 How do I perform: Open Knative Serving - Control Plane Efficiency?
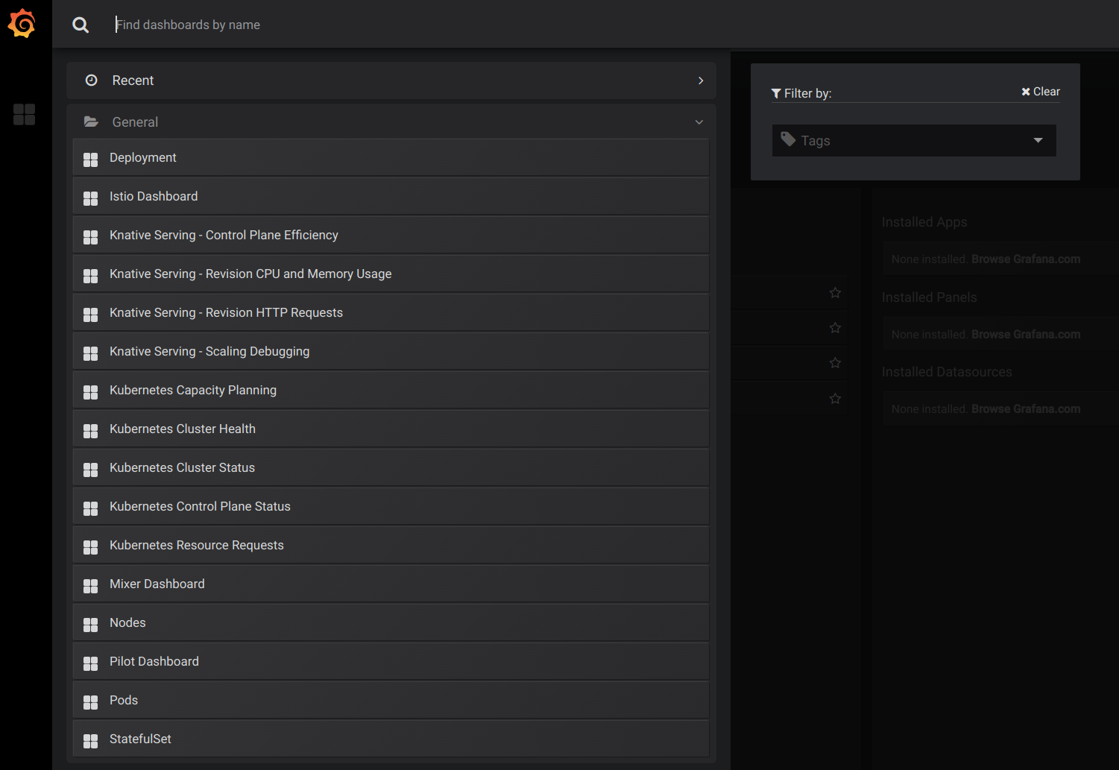pyautogui.click(x=391, y=236)
